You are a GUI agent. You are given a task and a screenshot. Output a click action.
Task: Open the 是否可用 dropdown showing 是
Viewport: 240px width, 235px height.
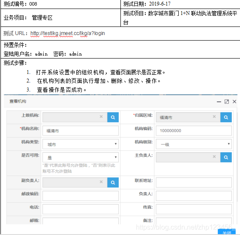[x=81, y=157]
